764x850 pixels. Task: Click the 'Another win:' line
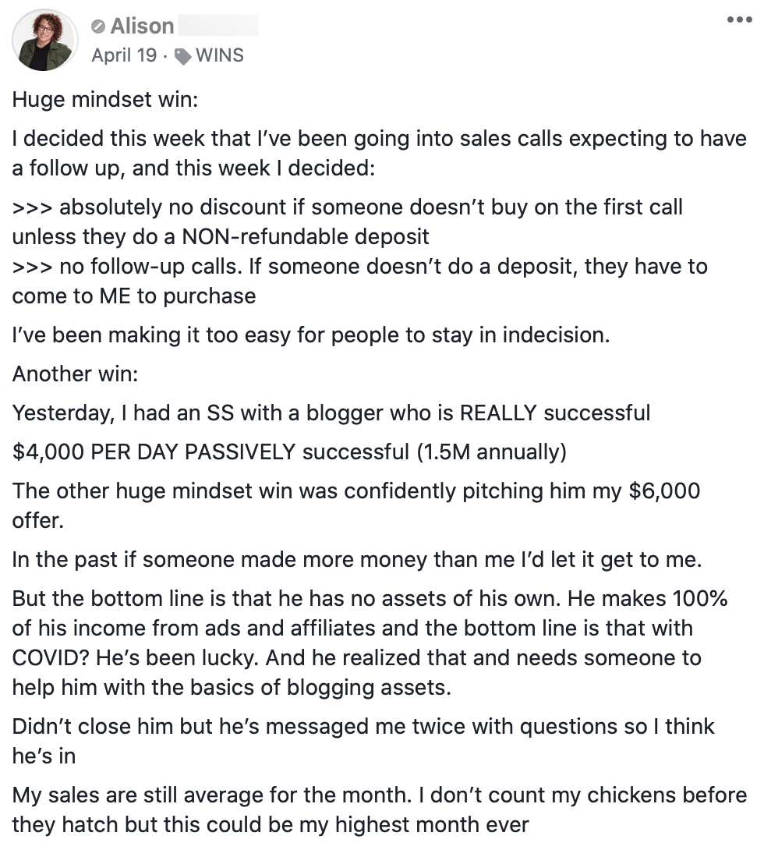(75, 374)
